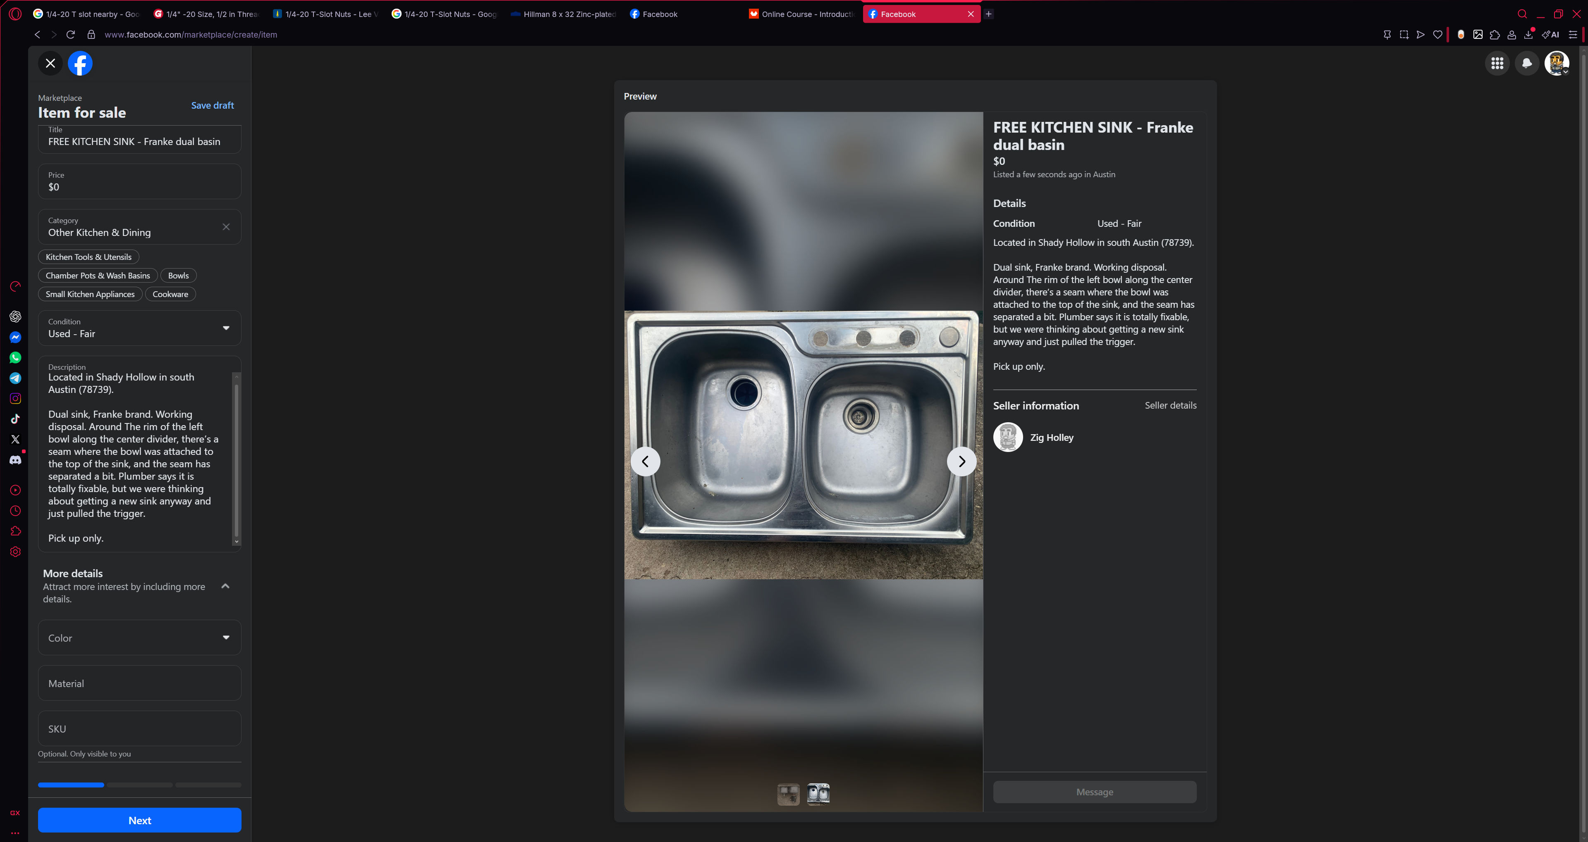Clear the selected Category field
Screen dimensions: 1588x842
[226, 227]
